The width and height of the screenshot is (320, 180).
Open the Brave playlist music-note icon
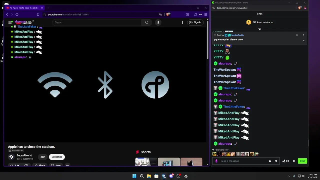click(x=195, y=14)
